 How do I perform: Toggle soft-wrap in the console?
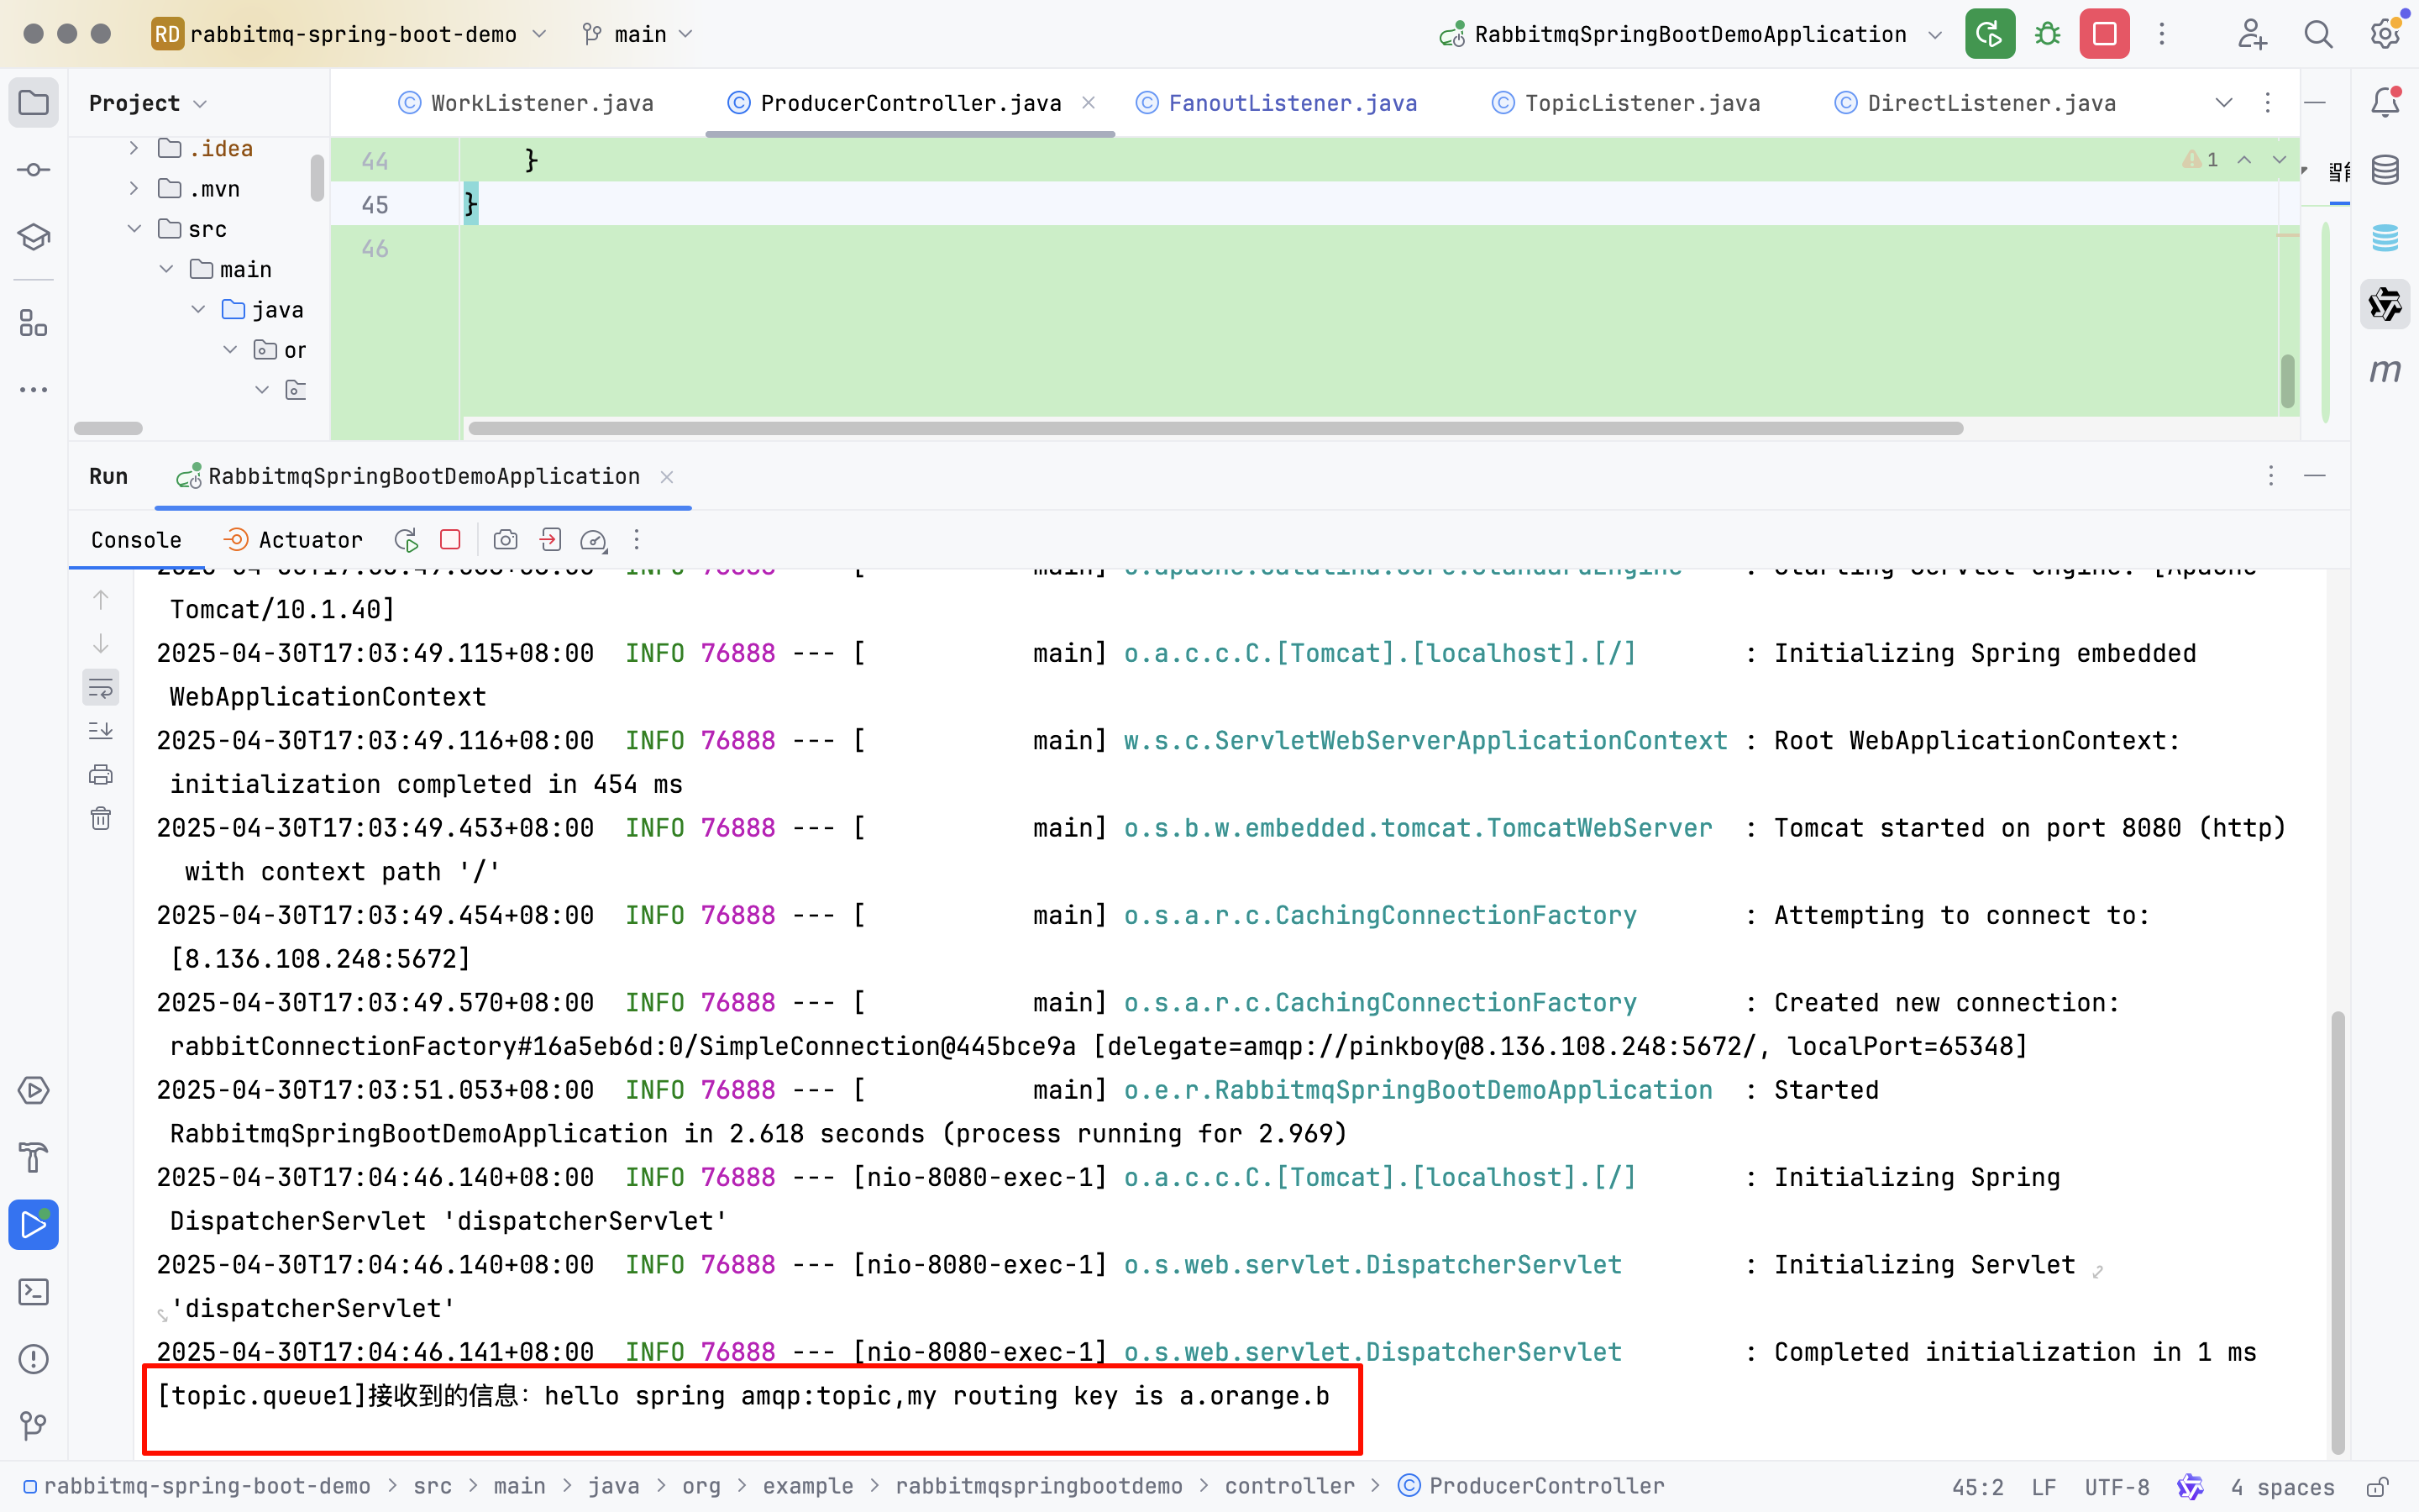coord(101,688)
